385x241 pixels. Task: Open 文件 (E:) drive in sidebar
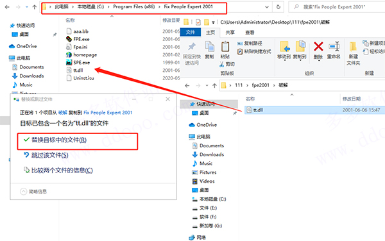204,208
